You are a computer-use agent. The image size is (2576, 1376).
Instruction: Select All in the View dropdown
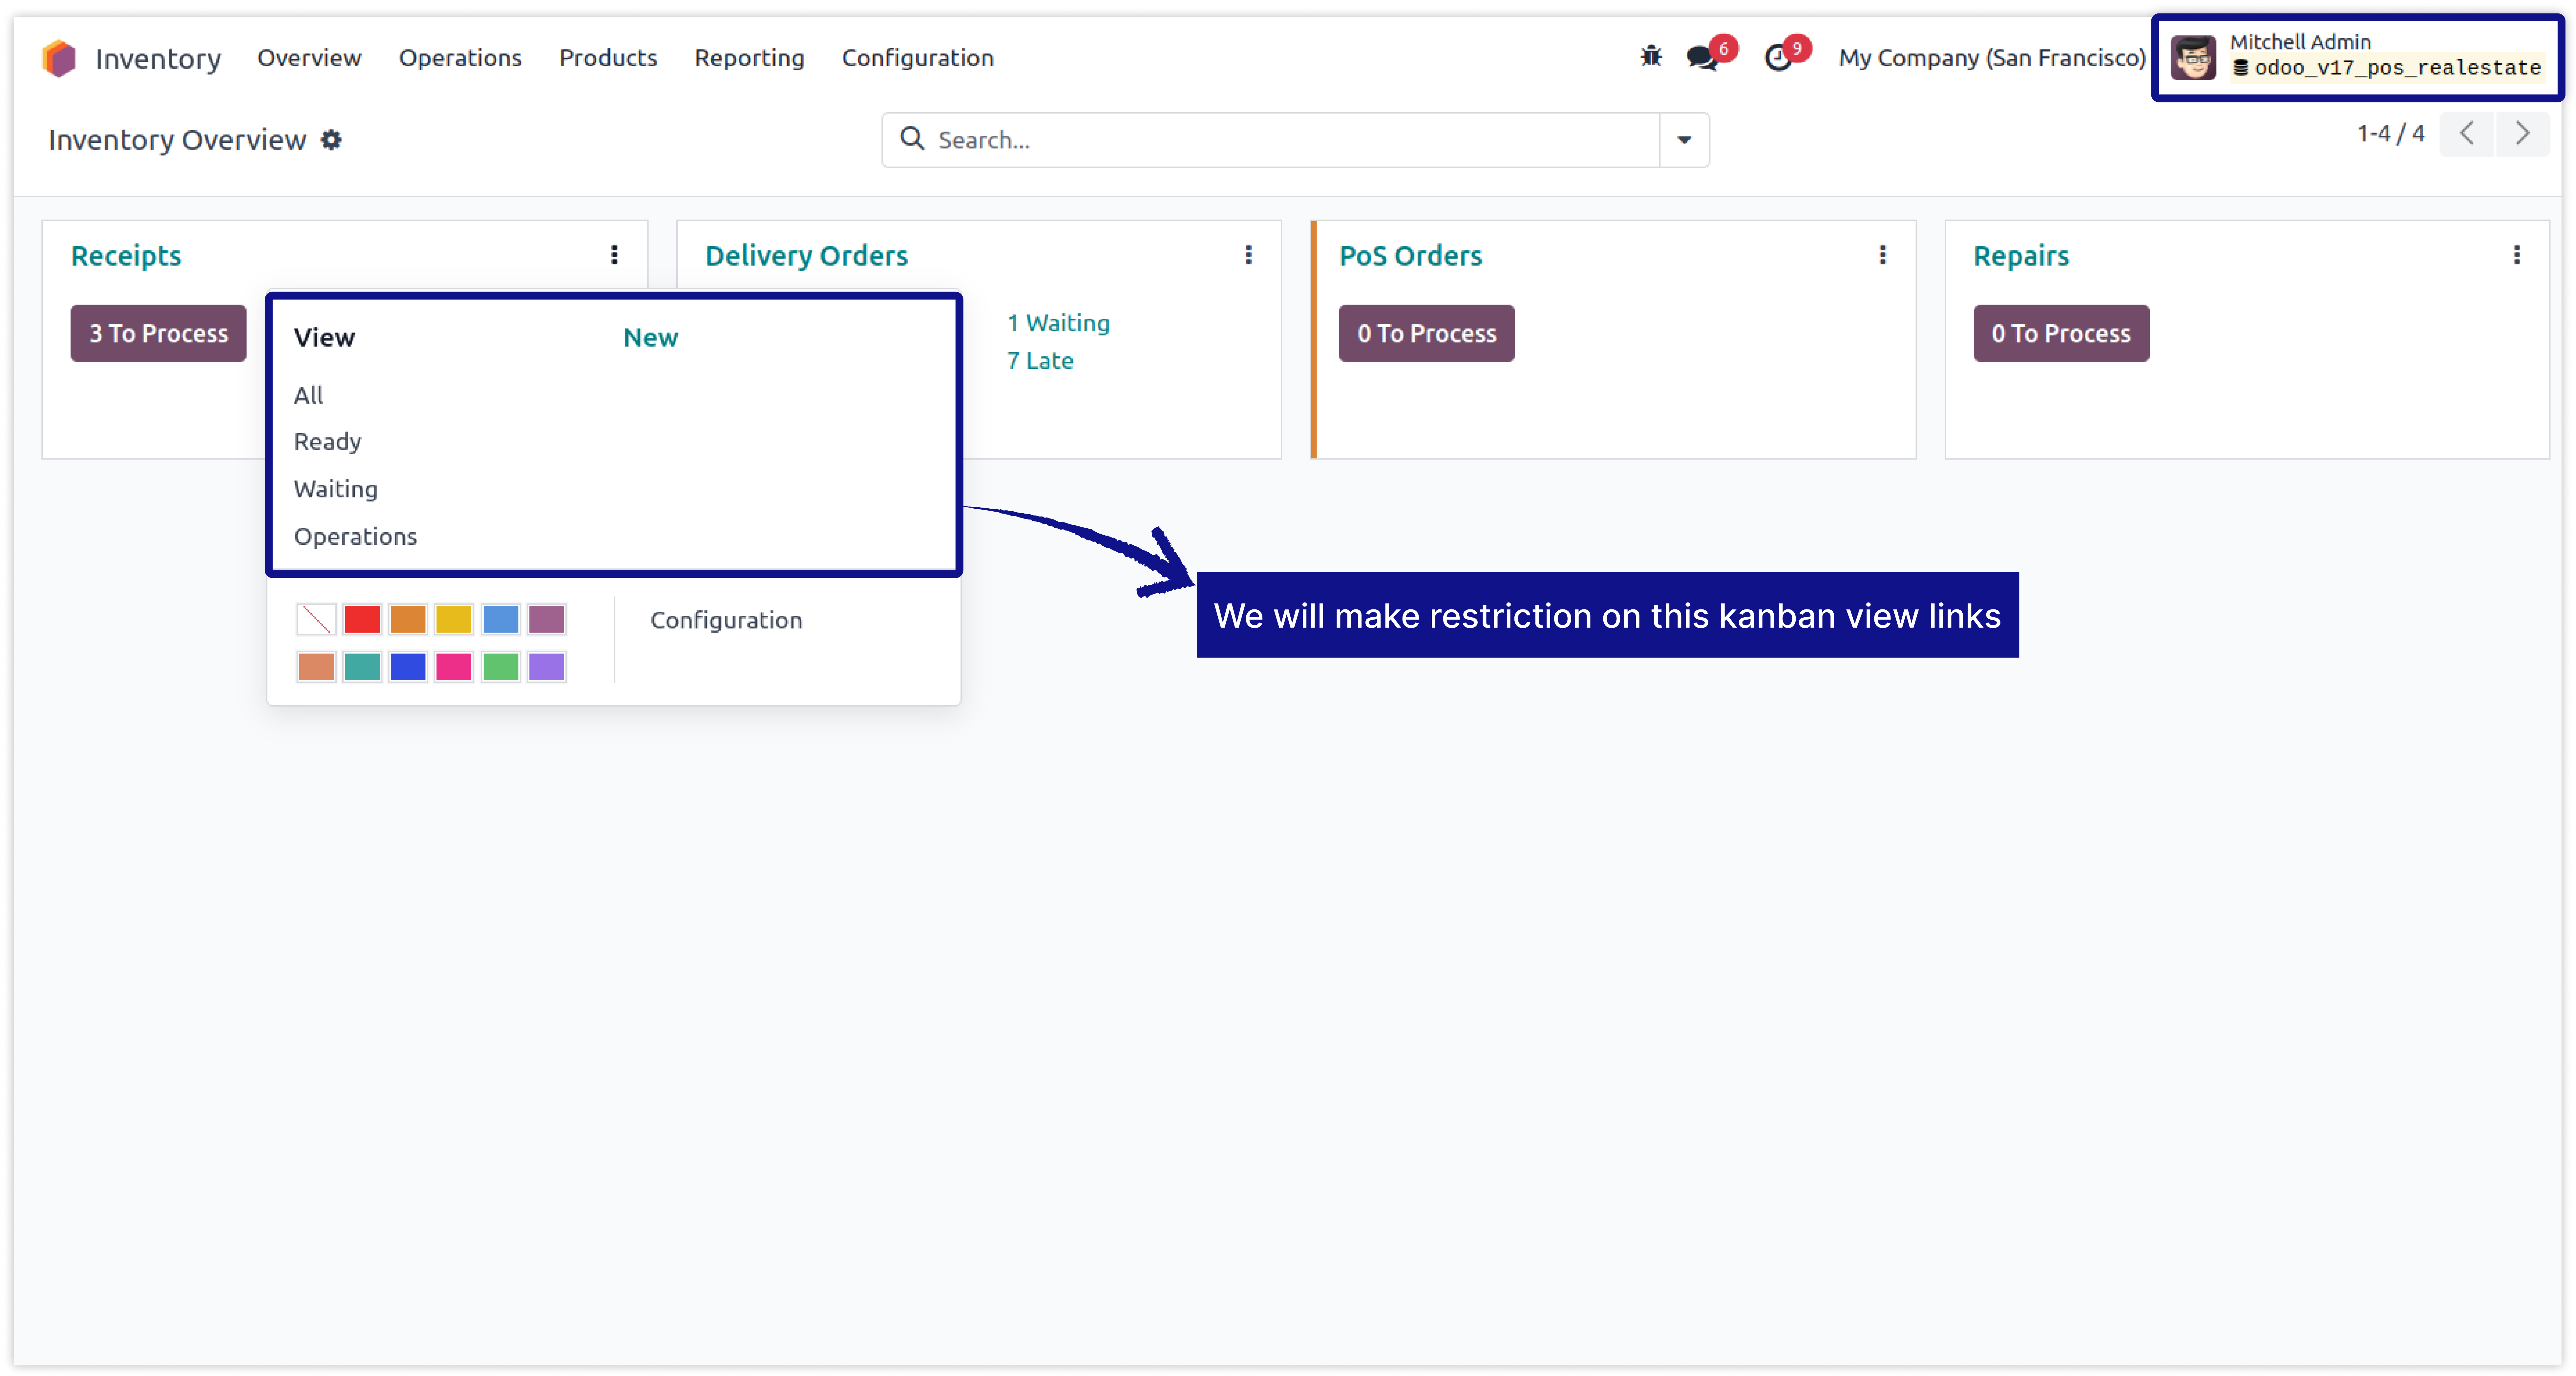(308, 395)
